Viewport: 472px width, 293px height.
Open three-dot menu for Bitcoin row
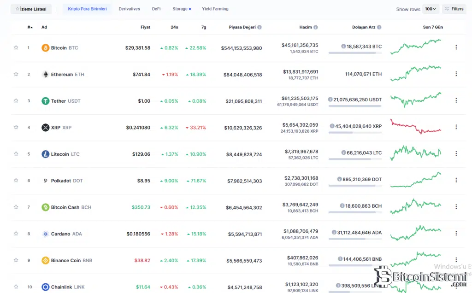[x=456, y=47]
